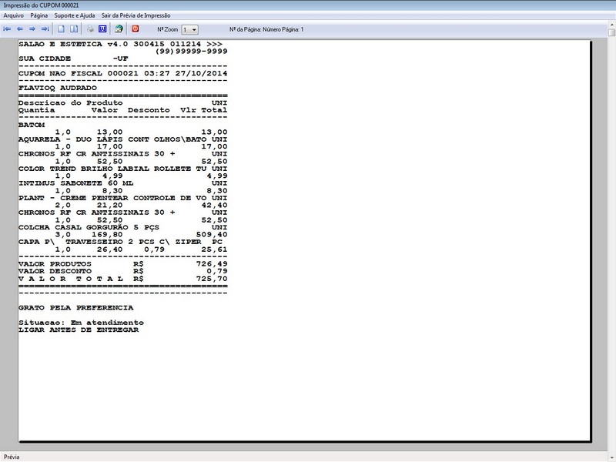Open the Suporte e Ajuda menu
This screenshot has width=616, height=462.
tap(74, 15)
